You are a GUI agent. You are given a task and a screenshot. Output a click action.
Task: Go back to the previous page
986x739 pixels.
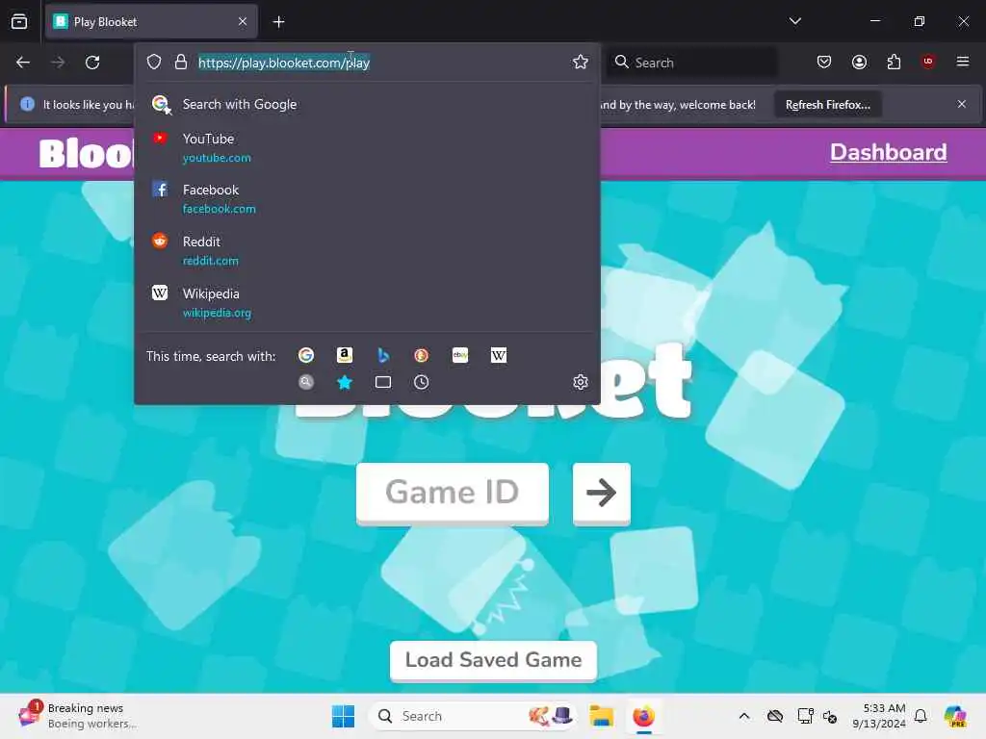(23, 63)
